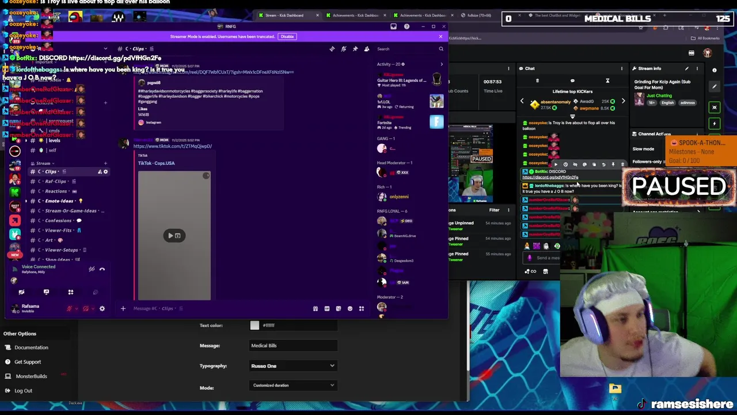This screenshot has height=415, width=737.
Task: Delete message via chat hover toolbar trash
Action: click(x=622, y=165)
